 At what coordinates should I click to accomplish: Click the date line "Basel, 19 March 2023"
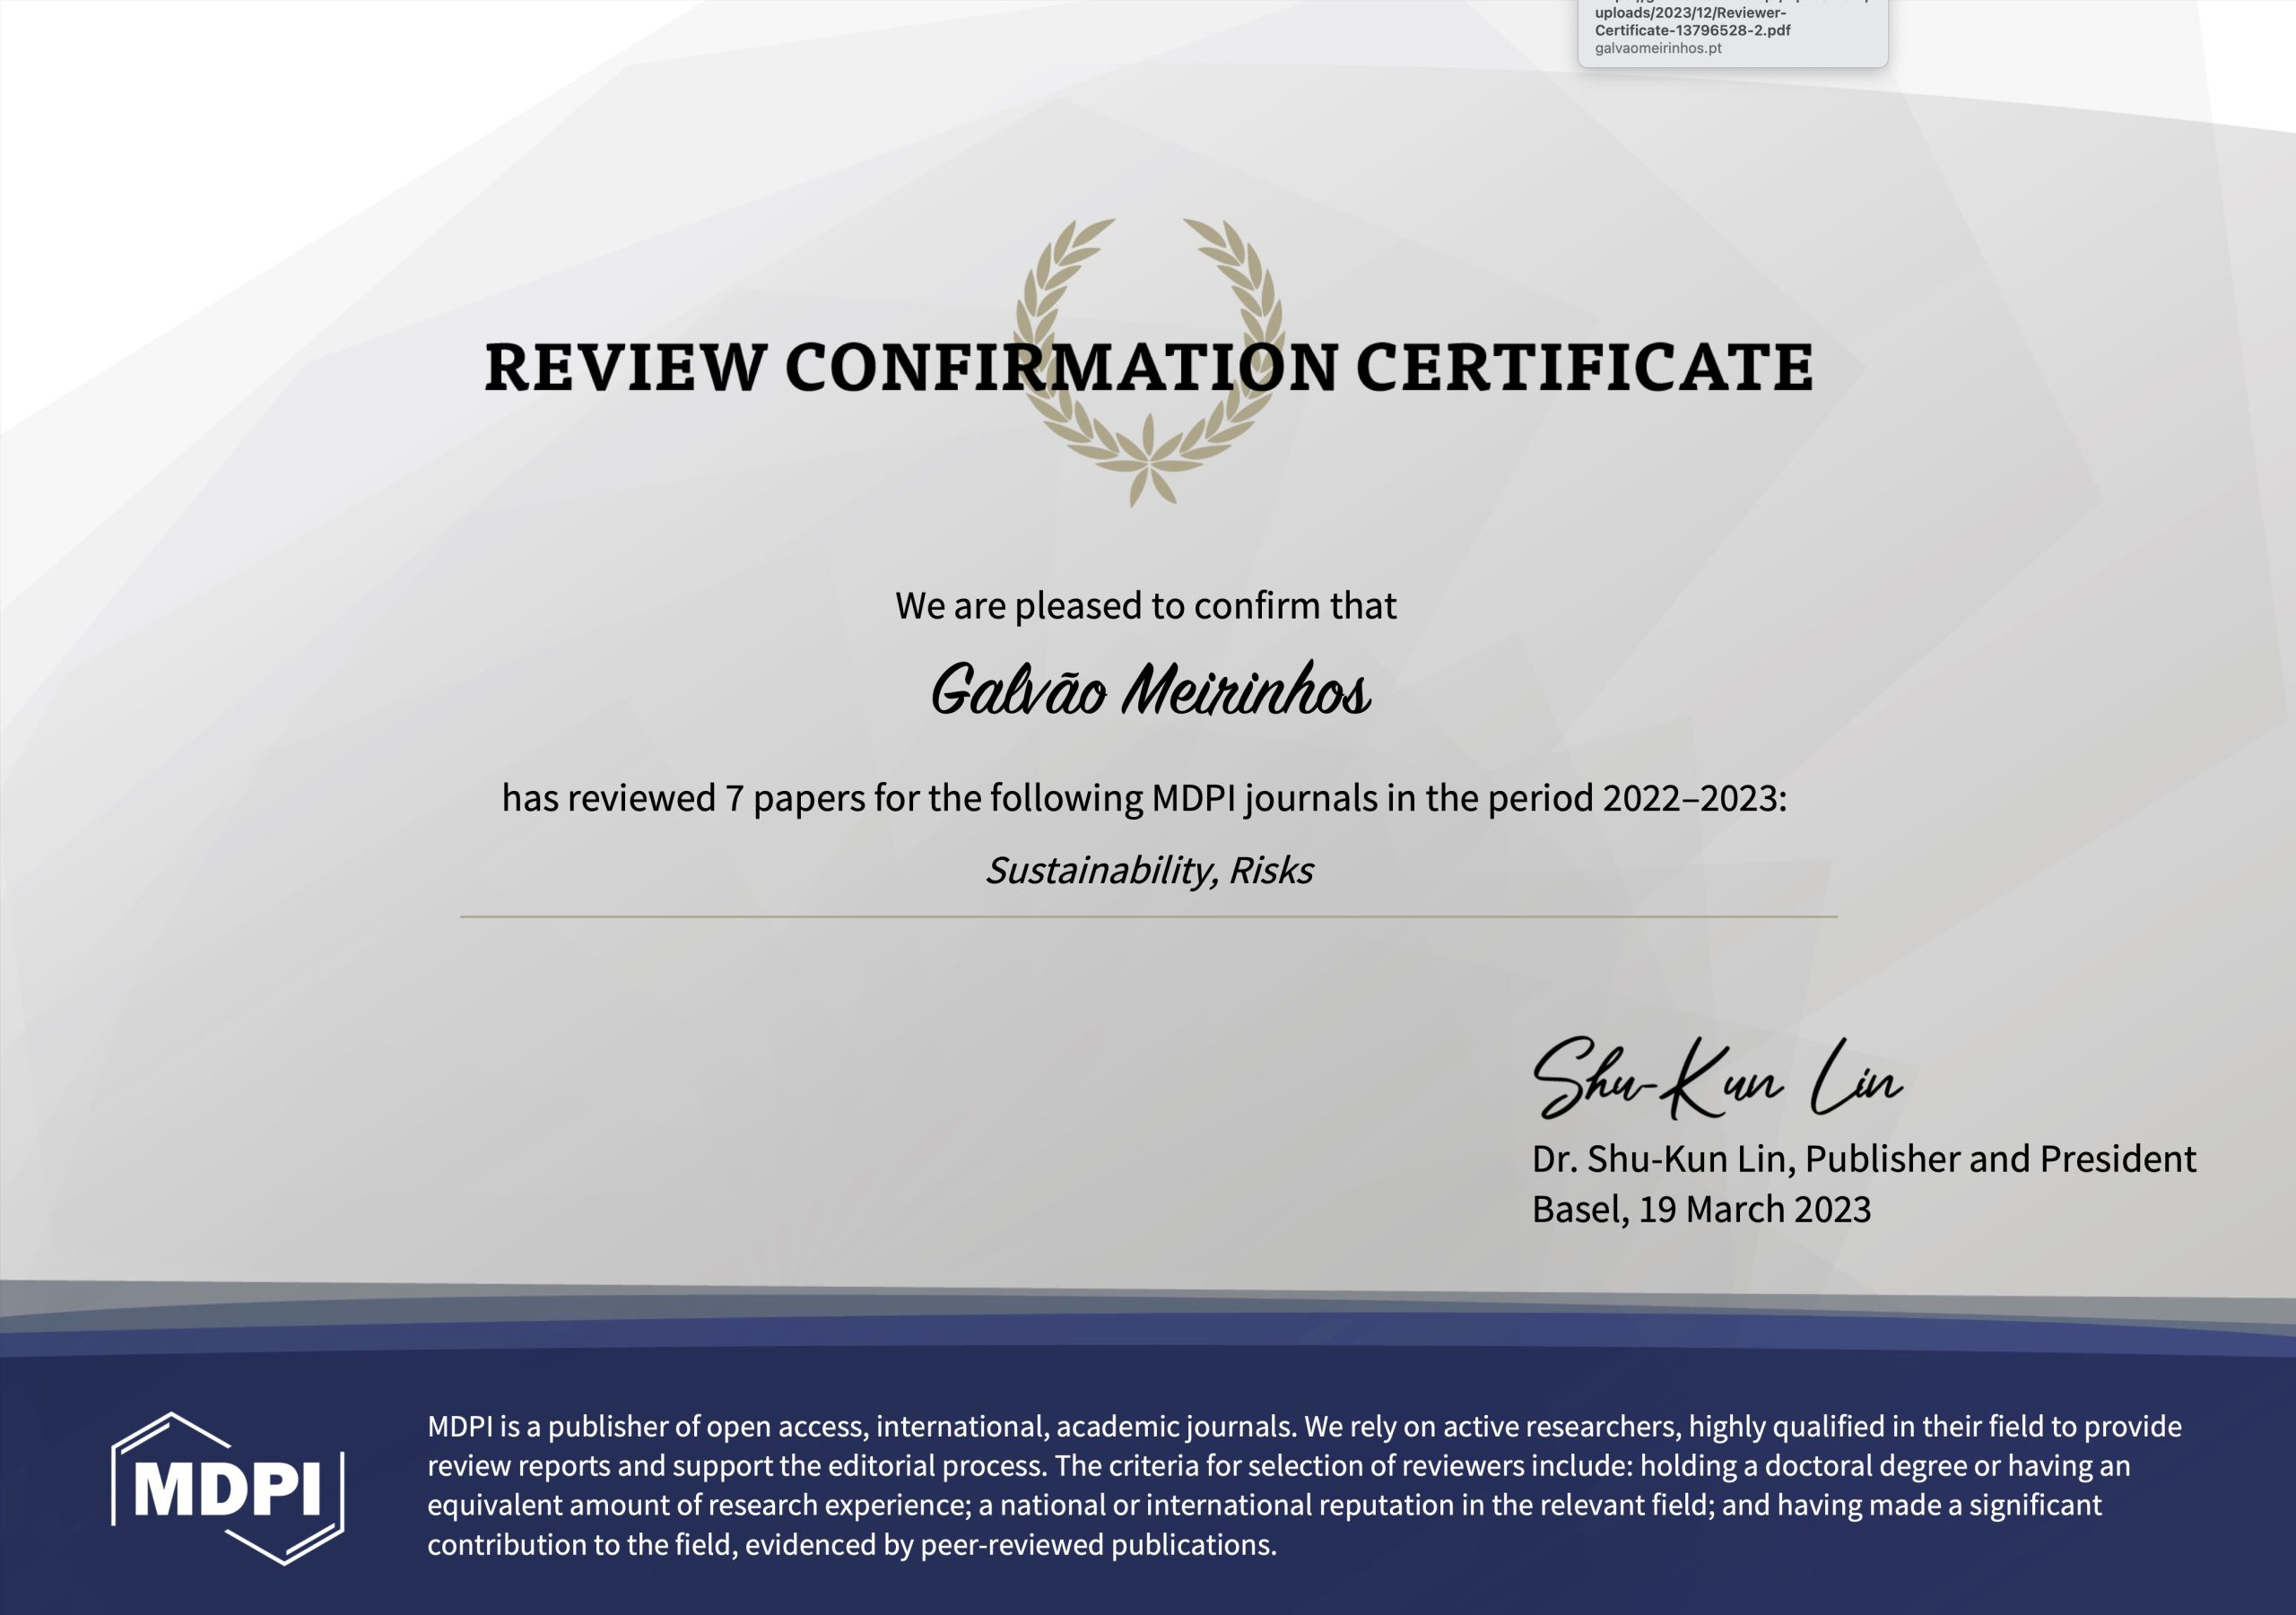(1701, 1210)
